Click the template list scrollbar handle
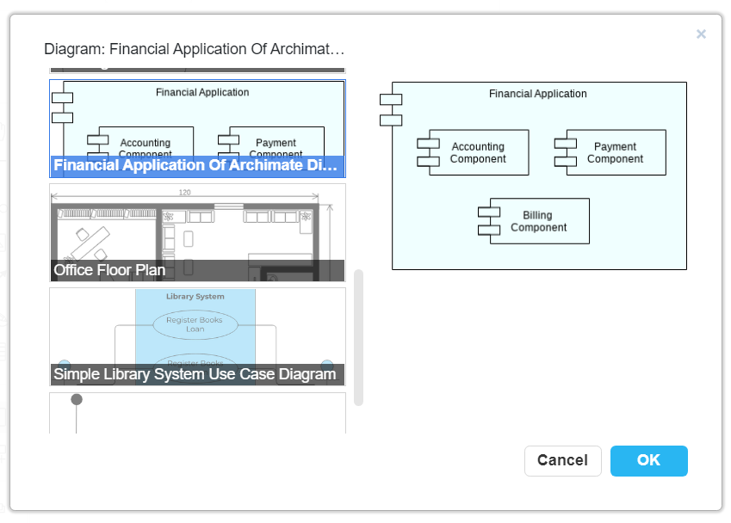Screen dimensions: 731x523 coord(359,336)
